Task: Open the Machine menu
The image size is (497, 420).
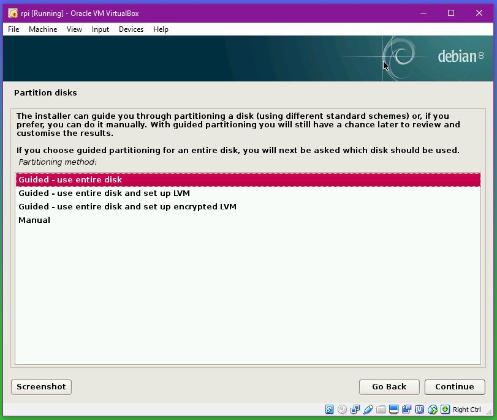Action: coord(43,29)
